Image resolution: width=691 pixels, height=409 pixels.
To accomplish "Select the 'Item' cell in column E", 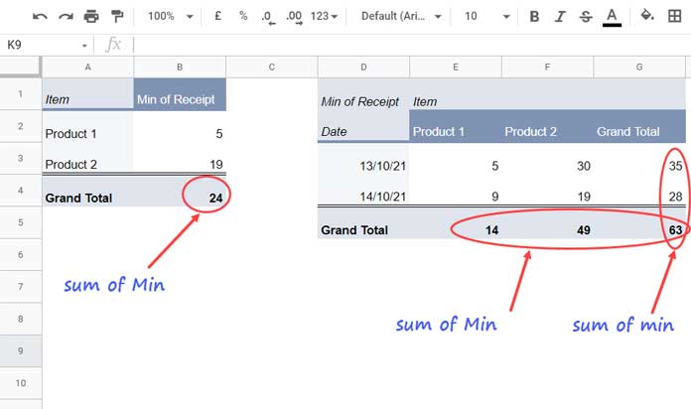I will click(x=456, y=94).
